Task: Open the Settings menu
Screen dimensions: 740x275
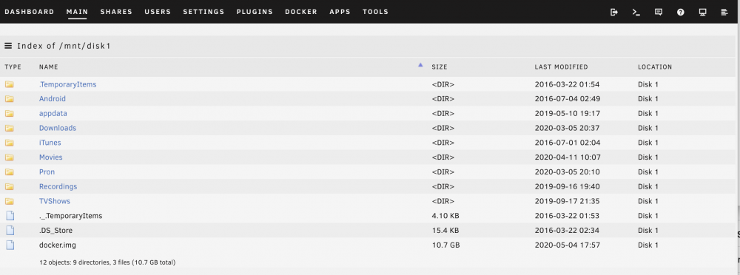Action: [203, 12]
